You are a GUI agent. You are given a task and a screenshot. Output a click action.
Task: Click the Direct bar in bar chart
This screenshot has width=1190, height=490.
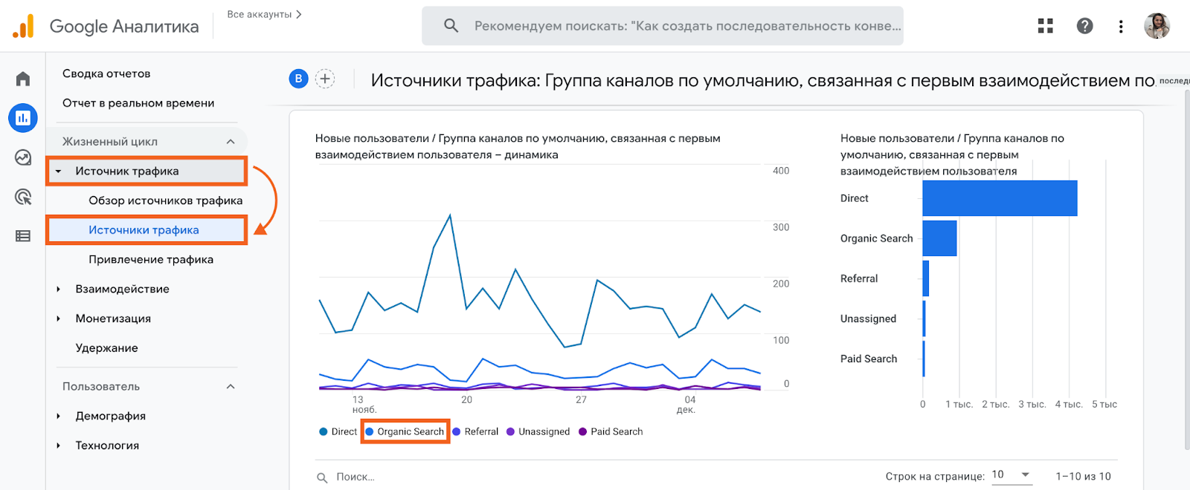pos(999,198)
